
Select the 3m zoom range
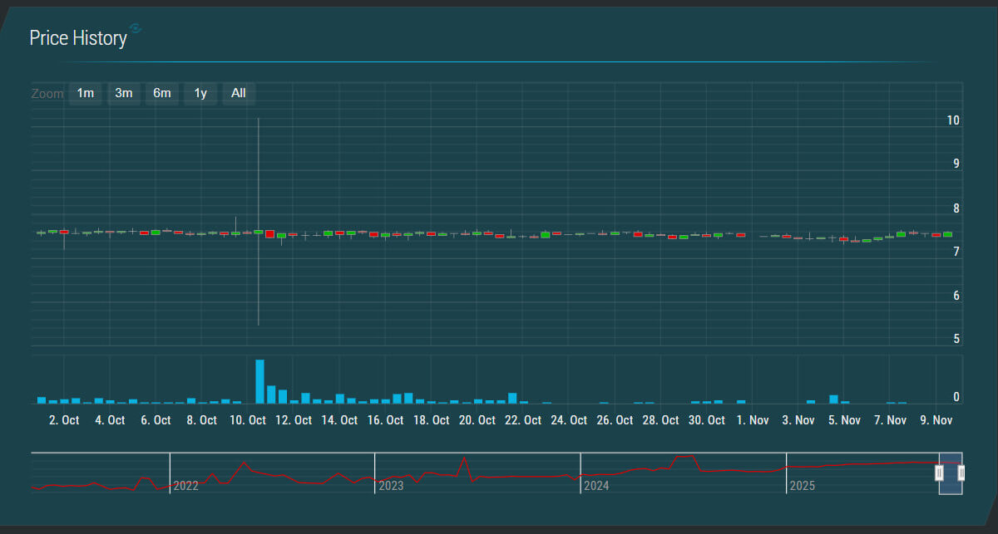123,93
